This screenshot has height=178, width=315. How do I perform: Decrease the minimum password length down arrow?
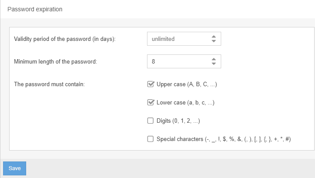pos(213,64)
